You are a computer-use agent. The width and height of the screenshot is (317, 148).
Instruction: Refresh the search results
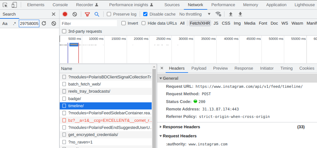pyautogui.click(x=44, y=24)
